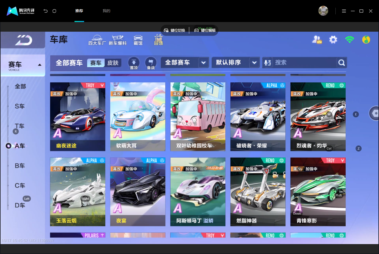Viewport: 379px width, 254px height.
Task: Select the 皮肤 toggle option
Action: pos(113,63)
